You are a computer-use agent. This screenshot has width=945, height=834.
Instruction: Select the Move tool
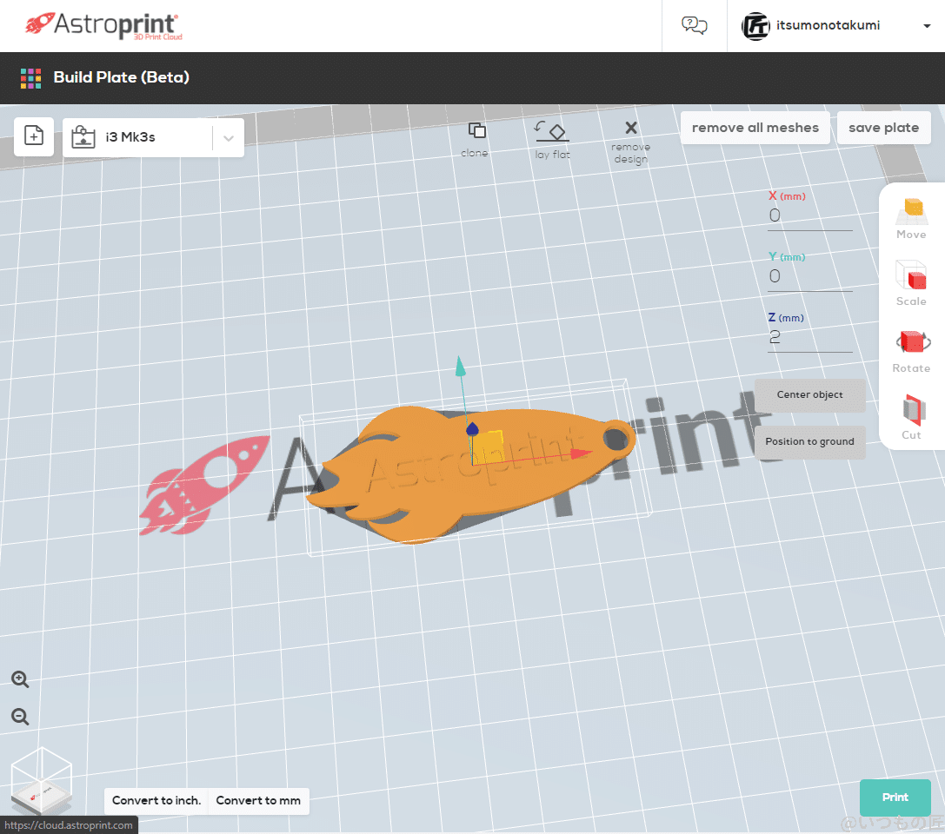(911, 215)
